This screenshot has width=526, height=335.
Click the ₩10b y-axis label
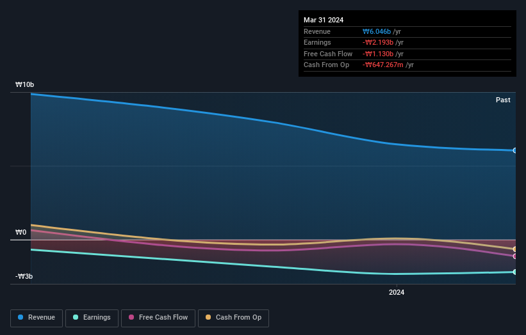click(24, 84)
